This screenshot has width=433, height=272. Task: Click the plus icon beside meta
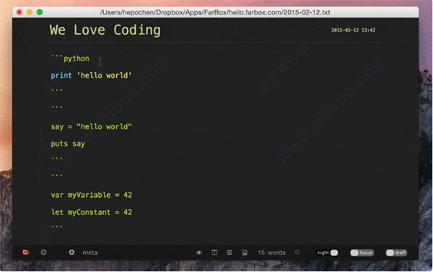[x=71, y=252]
